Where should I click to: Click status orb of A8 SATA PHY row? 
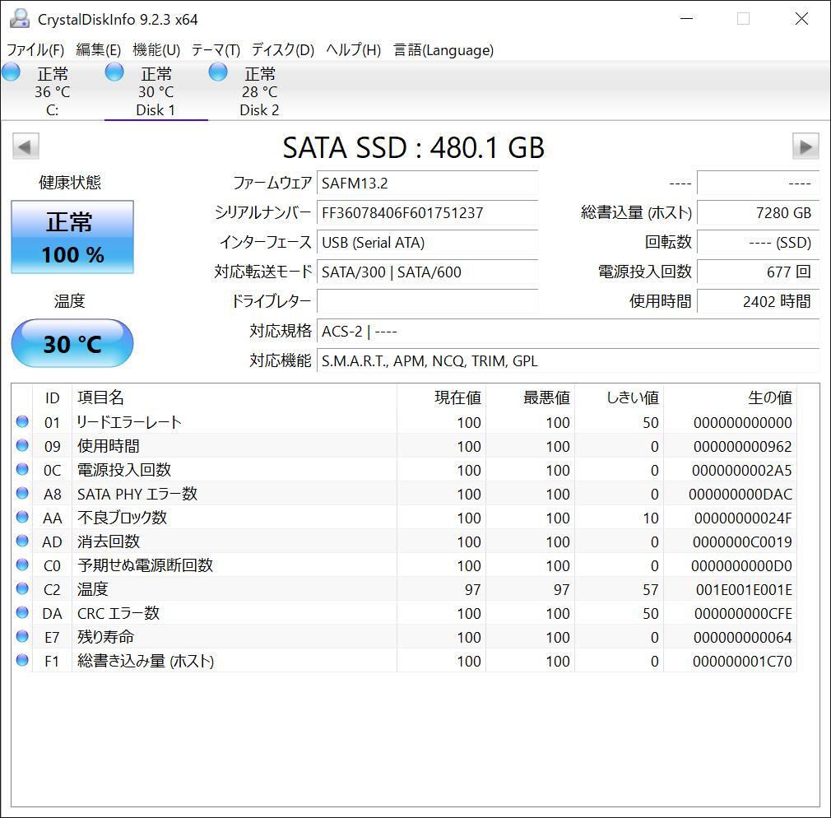point(22,493)
